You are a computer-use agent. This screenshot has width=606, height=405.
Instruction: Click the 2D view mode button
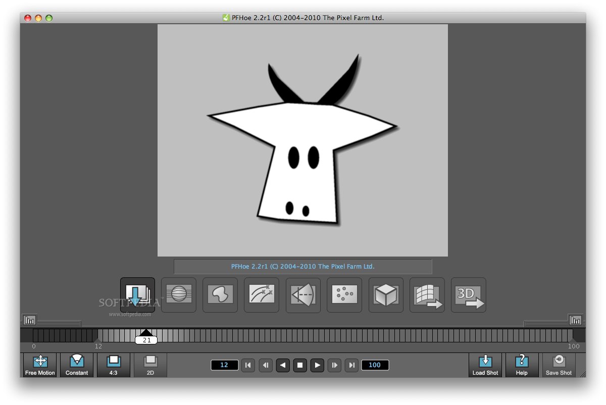tap(150, 365)
